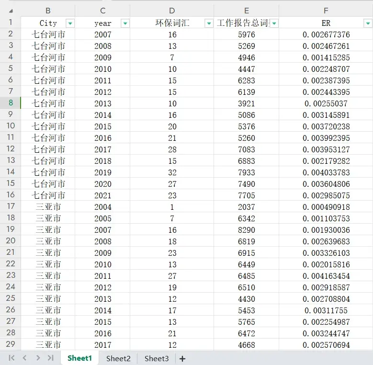Select row 8 header
This screenshot has height=365, width=373.
coord(11,103)
